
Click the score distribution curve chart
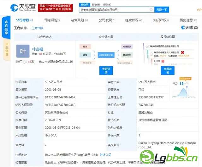tap(184, 92)
